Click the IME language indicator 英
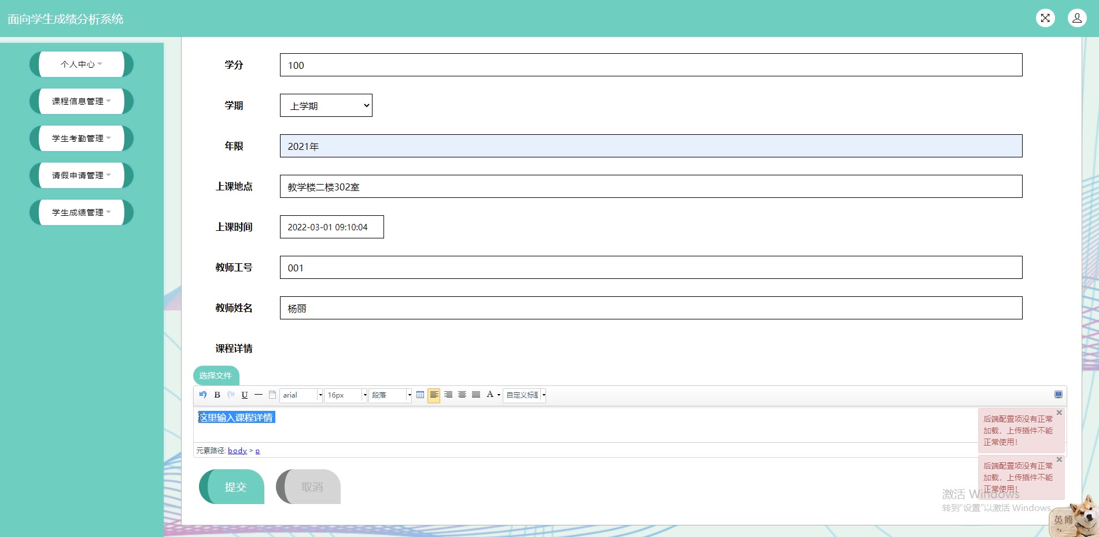 tap(1058, 520)
